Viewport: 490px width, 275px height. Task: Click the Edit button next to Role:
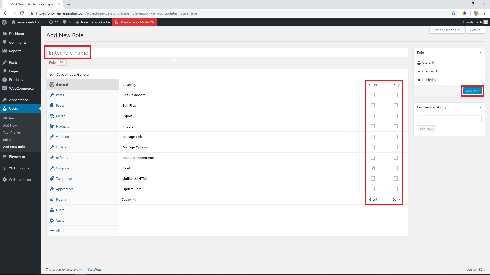tap(62, 62)
